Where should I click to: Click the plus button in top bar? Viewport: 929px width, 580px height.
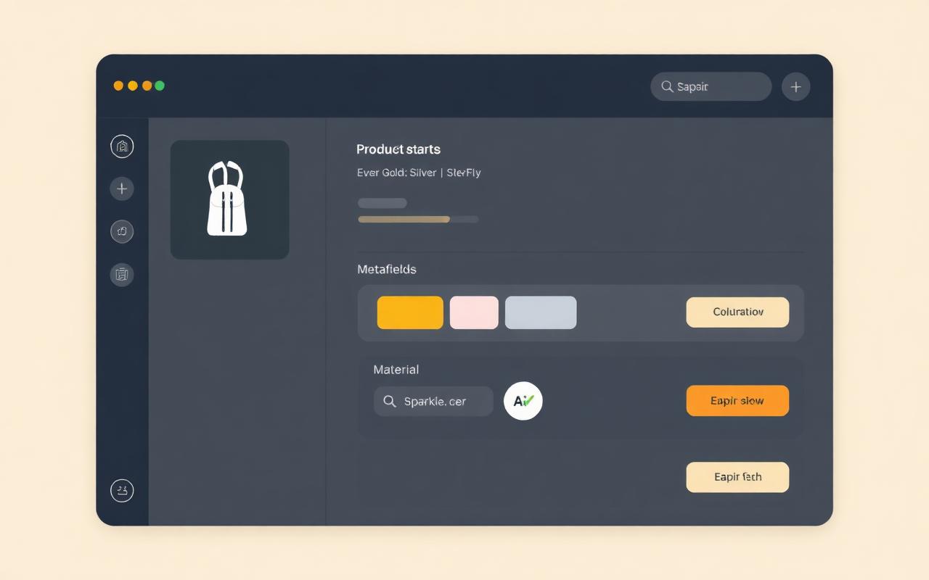click(x=795, y=87)
